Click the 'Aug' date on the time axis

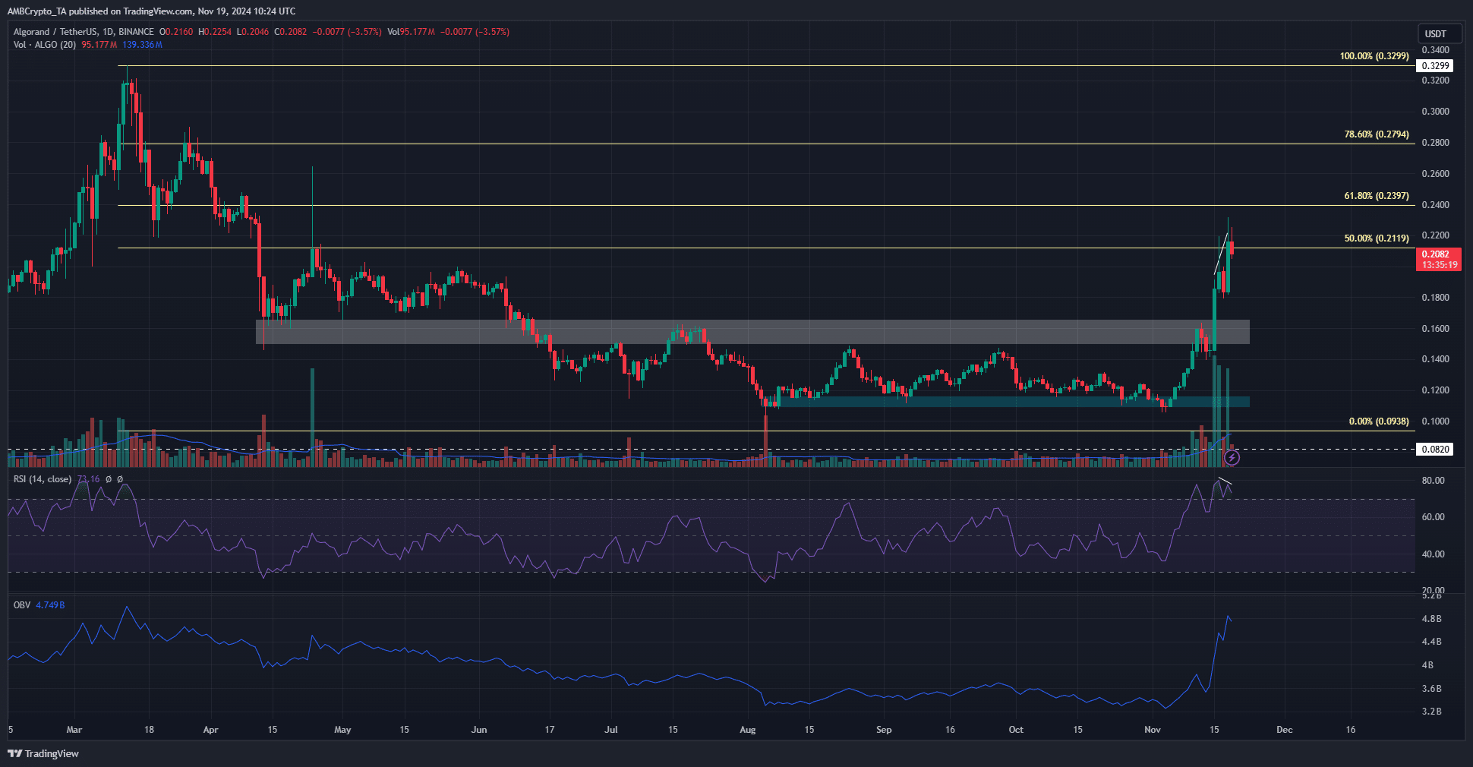coord(748,730)
